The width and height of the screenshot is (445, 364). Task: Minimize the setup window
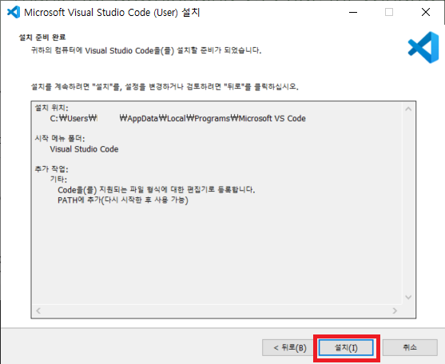[353, 12]
